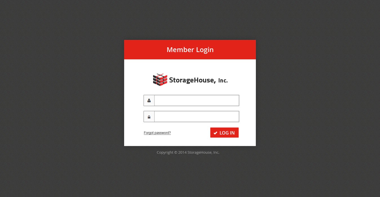Click the gray box containing the user icon

click(149, 100)
